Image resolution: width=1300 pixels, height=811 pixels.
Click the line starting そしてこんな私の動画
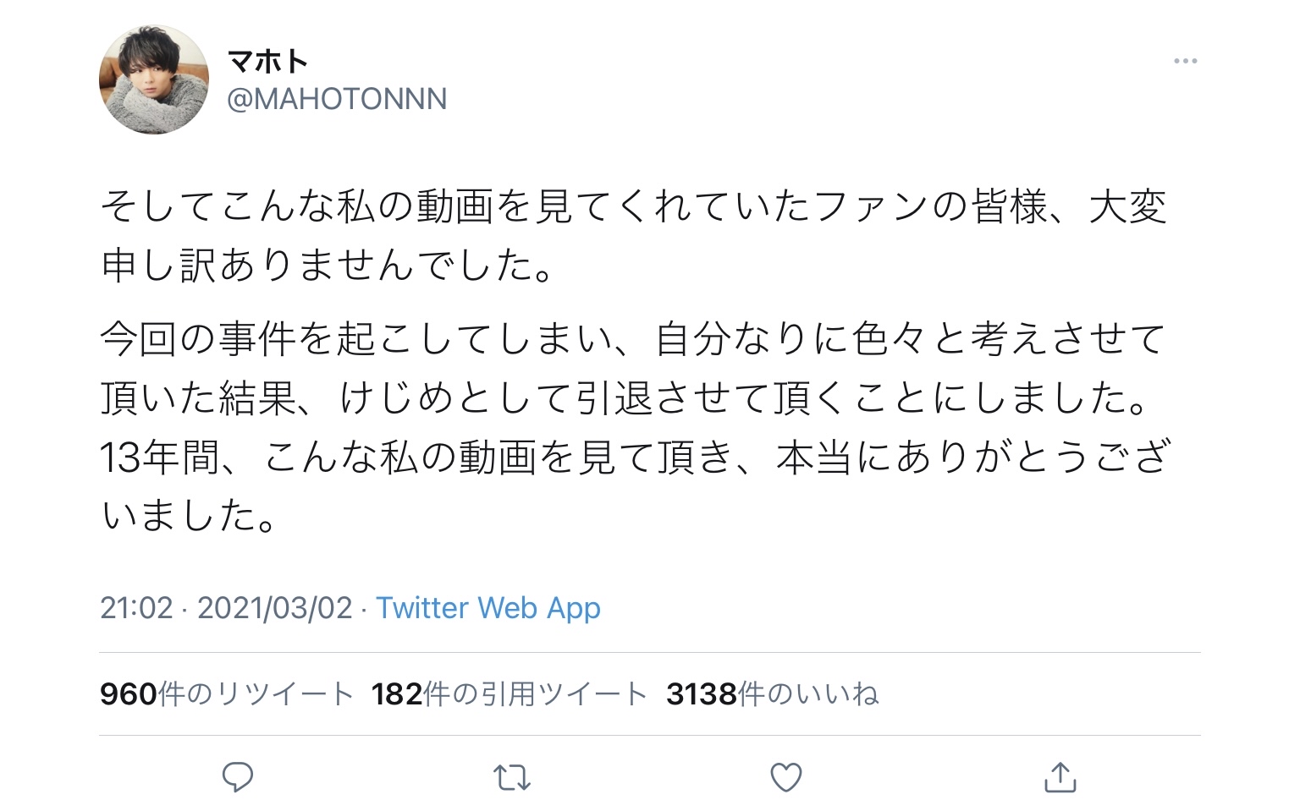pos(634,207)
